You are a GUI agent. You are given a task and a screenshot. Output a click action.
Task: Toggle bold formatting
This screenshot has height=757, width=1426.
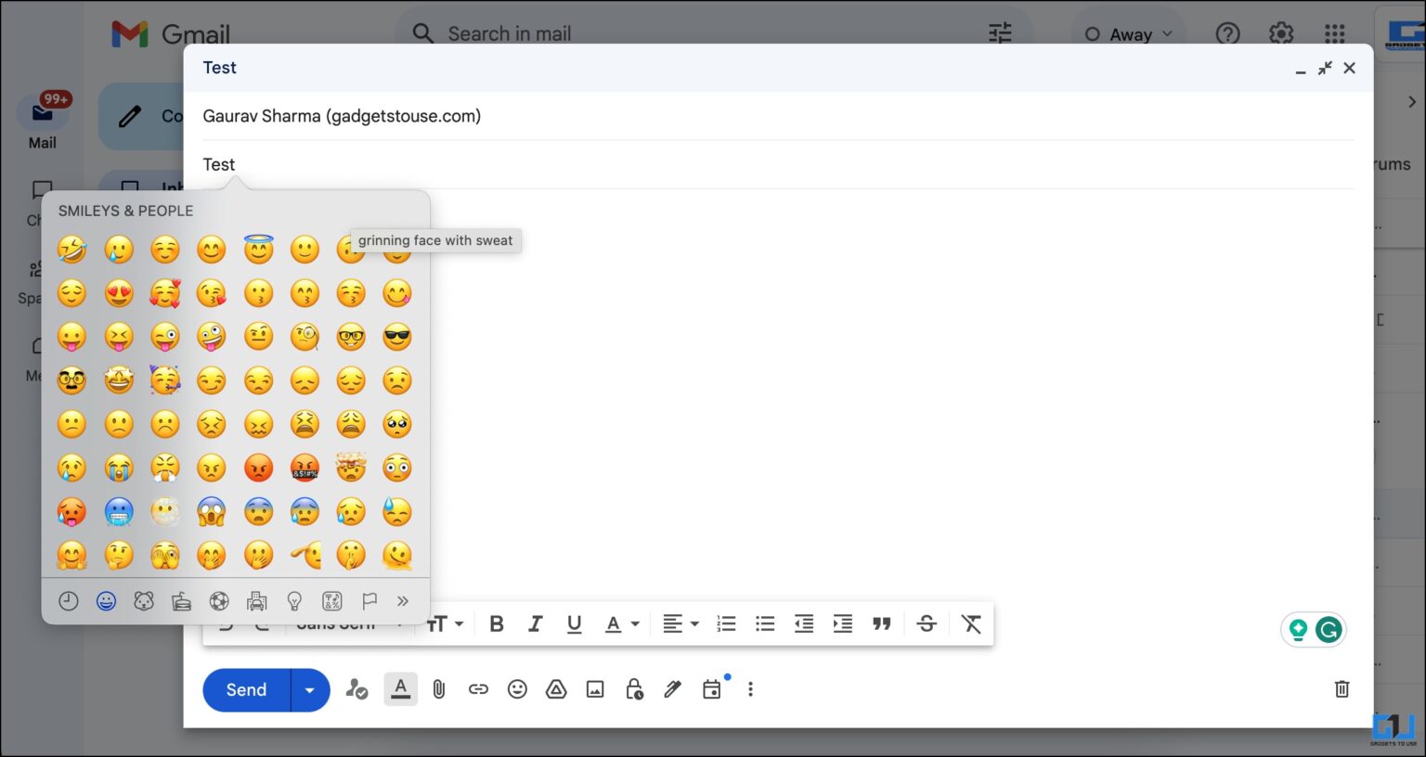[x=497, y=623]
